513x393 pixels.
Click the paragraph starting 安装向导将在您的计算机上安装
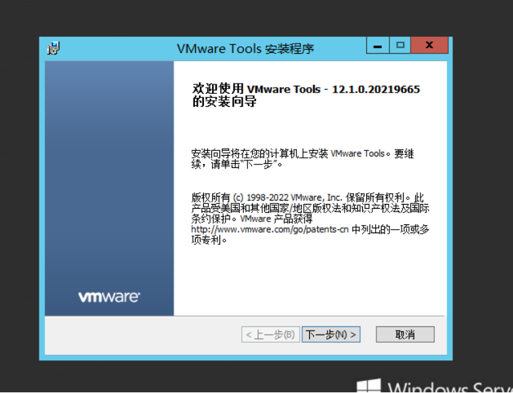click(x=302, y=158)
